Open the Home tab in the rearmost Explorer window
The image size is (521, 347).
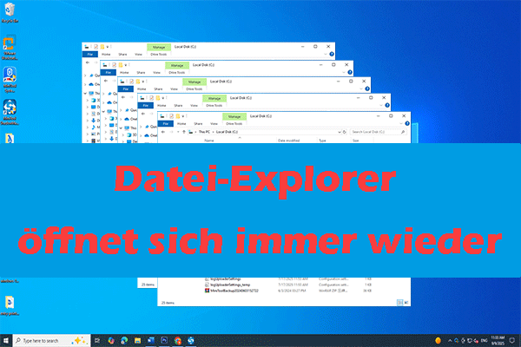pyautogui.click(x=106, y=54)
